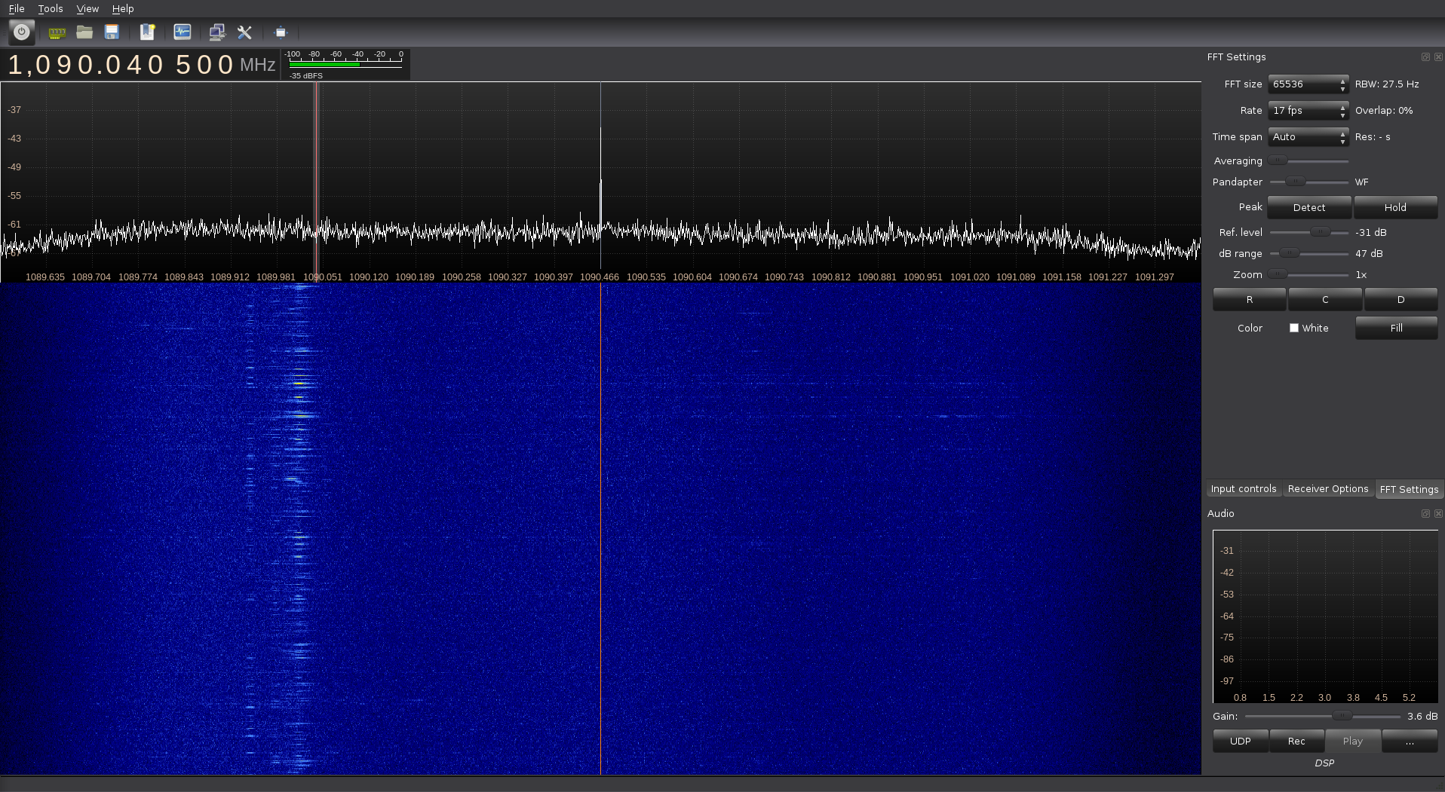Load settings via the folder icon

[84, 32]
